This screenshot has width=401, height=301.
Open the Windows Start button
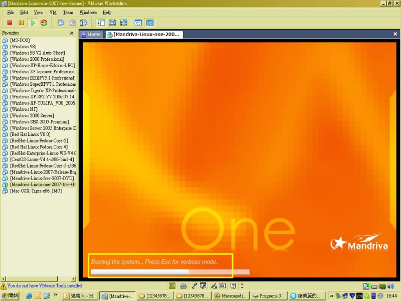(x=10, y=295)
